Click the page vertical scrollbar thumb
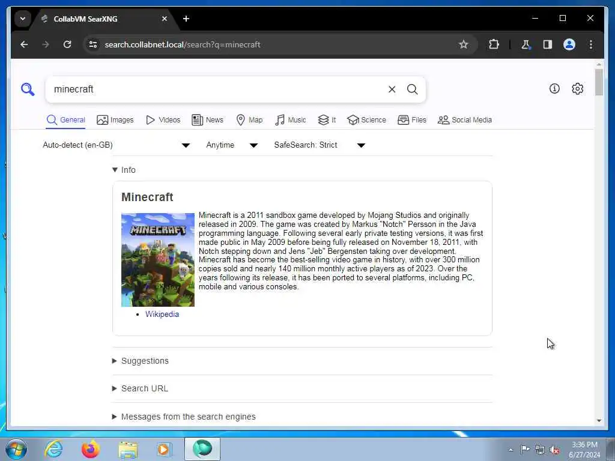The width and height of the screenshot is (615, 461). (599, 82)
